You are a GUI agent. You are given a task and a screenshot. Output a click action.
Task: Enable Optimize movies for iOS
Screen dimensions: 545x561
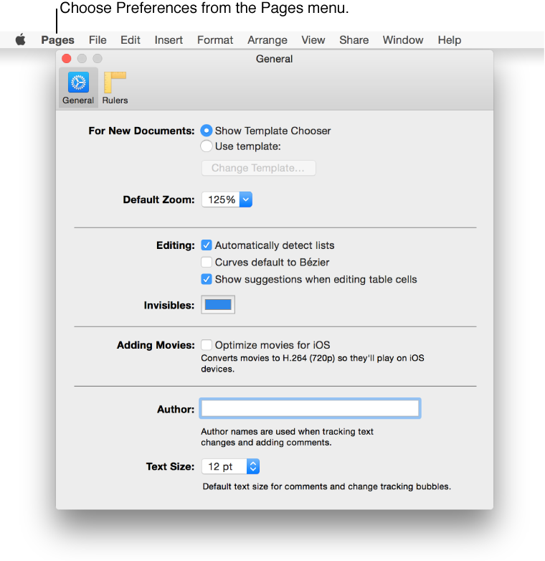click(207, 345)
